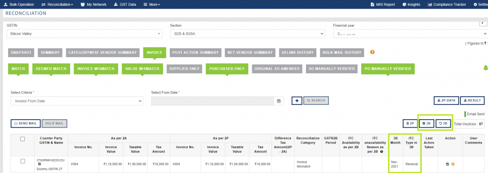The image size is (488, 173).
Task: Click the Send Mail button
Action: click(26, 123)
